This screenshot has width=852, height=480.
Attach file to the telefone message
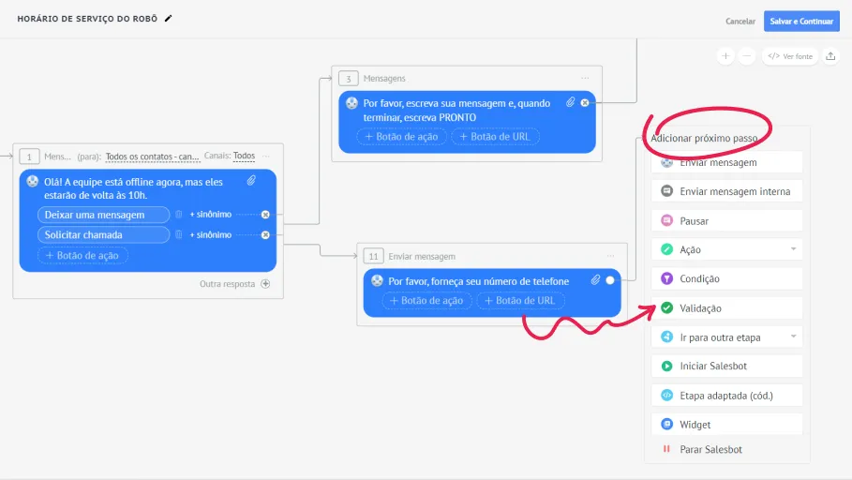click(x=595, y=280)
